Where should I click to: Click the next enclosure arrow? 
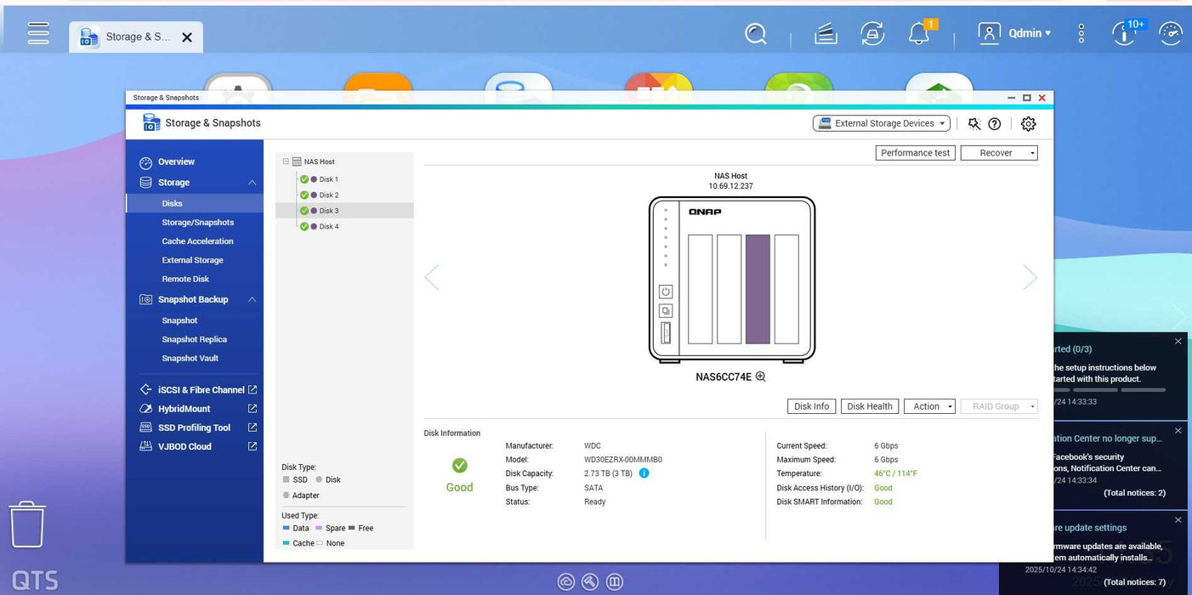(x=1030, y=277)
